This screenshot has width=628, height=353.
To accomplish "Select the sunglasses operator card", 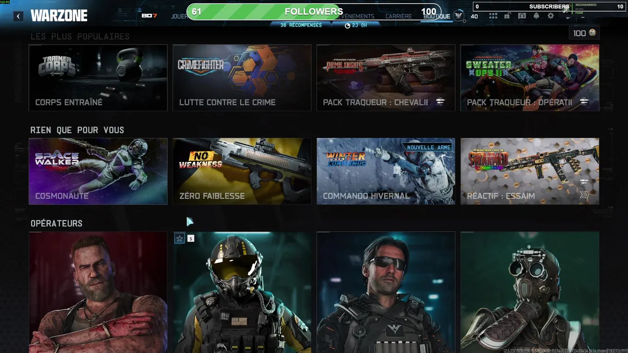I will [386, 292].
